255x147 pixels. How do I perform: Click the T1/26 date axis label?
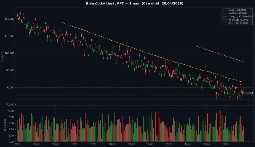point(169,144)
